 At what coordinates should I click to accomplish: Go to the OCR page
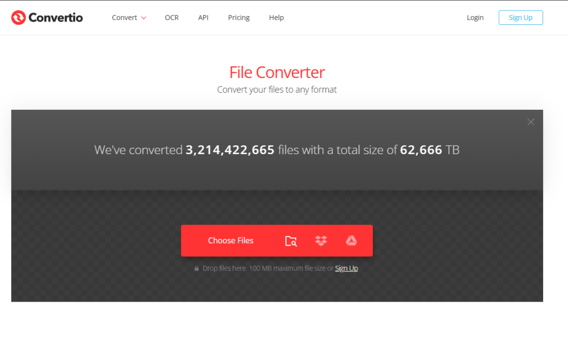coord(171,18)
